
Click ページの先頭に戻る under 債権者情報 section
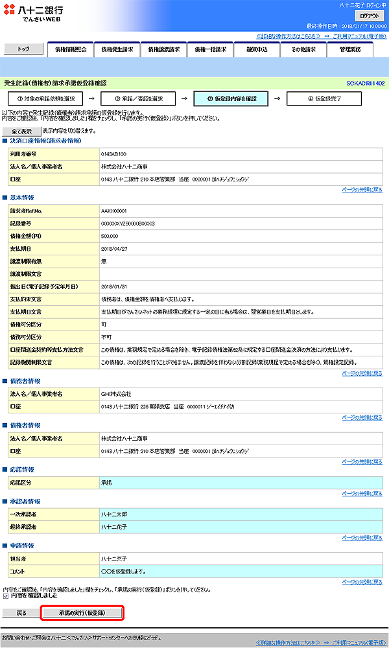[x=362, y=461]
